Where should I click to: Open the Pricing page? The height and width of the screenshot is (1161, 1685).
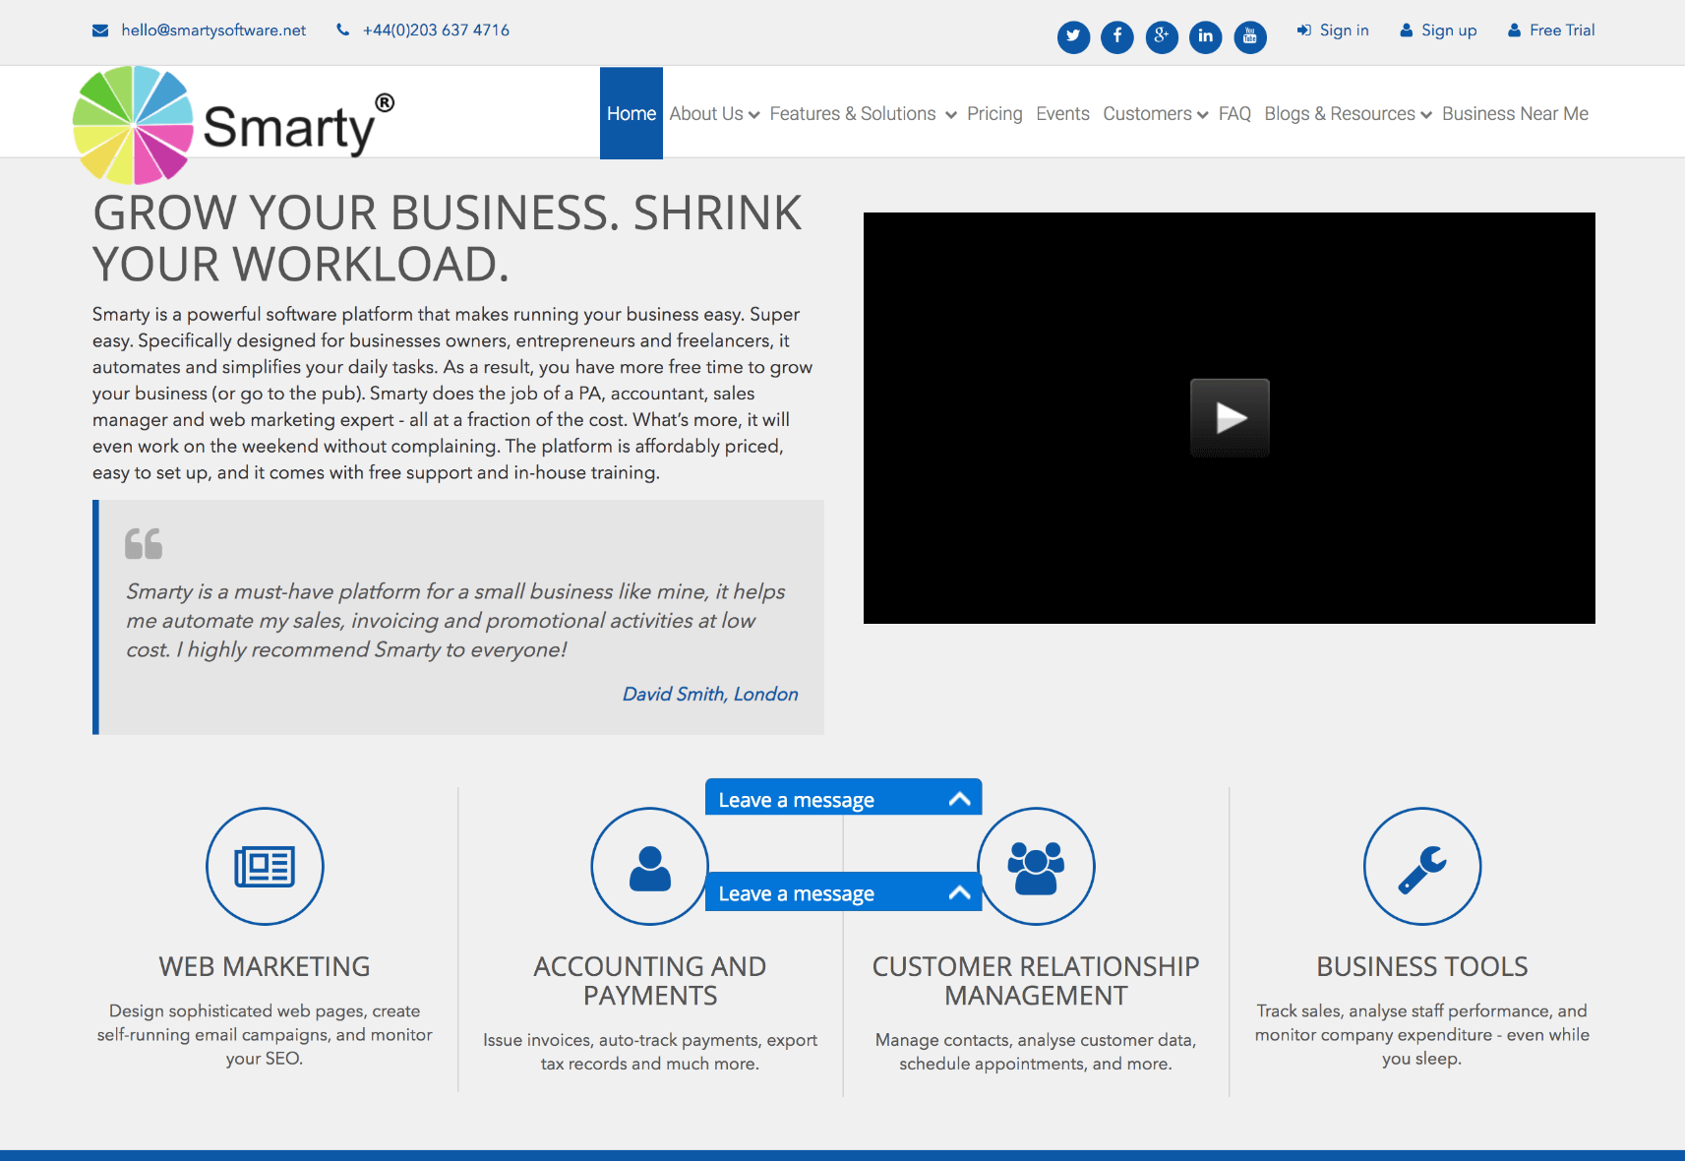click(994, 114)
